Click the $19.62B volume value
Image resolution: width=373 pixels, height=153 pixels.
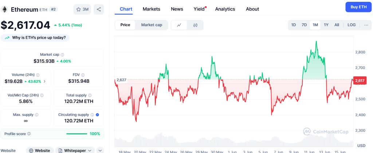(13, 81)
